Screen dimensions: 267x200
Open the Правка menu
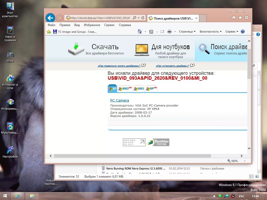[65, 25]
